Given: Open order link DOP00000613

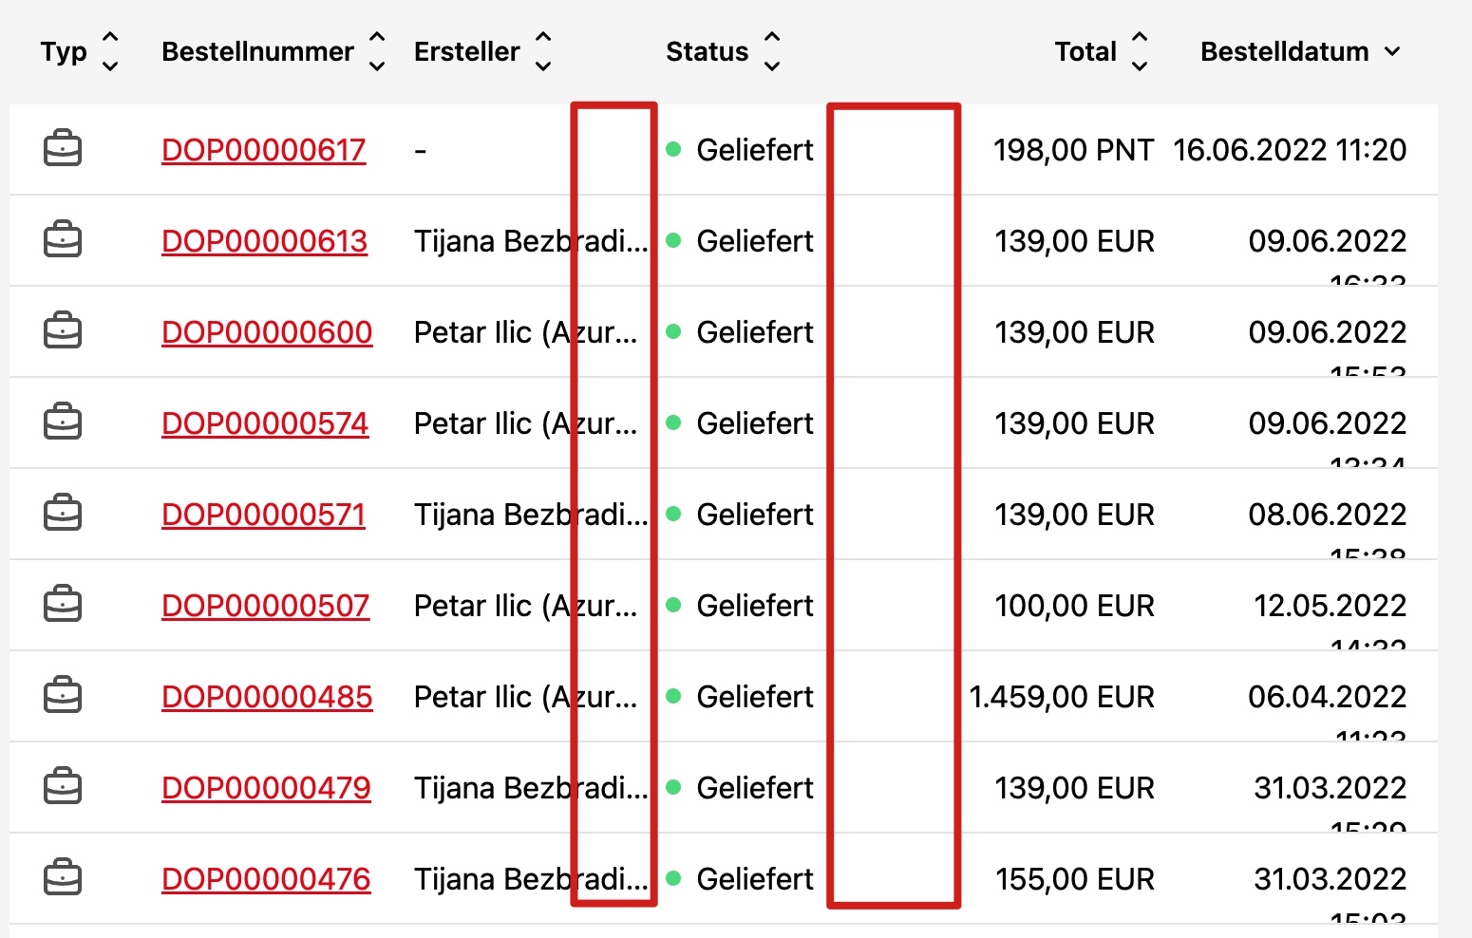Looking at the screenshot, I should (264, 241).
